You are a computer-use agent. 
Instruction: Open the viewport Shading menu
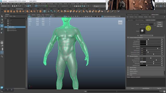click(33, 15)
